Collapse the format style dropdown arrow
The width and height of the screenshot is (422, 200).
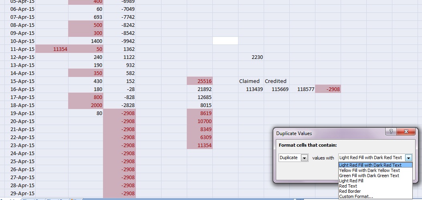(408, 158)
